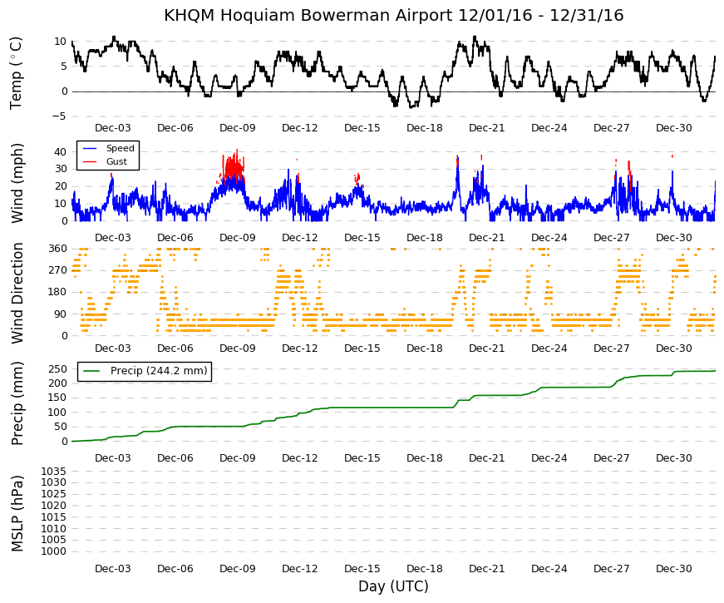
Task: Click the 360 tick on Wind Direction axis
Action: tap(57, 249)
